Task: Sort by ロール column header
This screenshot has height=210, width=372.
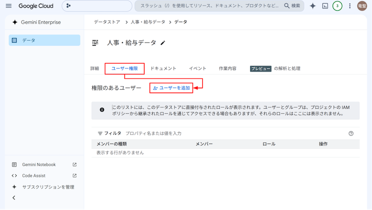Action: pos(269,144)
